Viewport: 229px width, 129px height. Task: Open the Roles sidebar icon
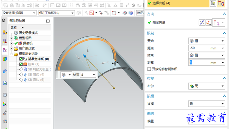tap(5, 112)
